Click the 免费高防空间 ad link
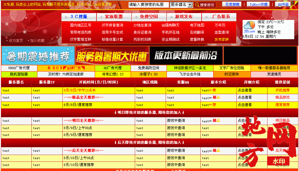This screenshot has height=171, width=299. [x=148, y=68]
